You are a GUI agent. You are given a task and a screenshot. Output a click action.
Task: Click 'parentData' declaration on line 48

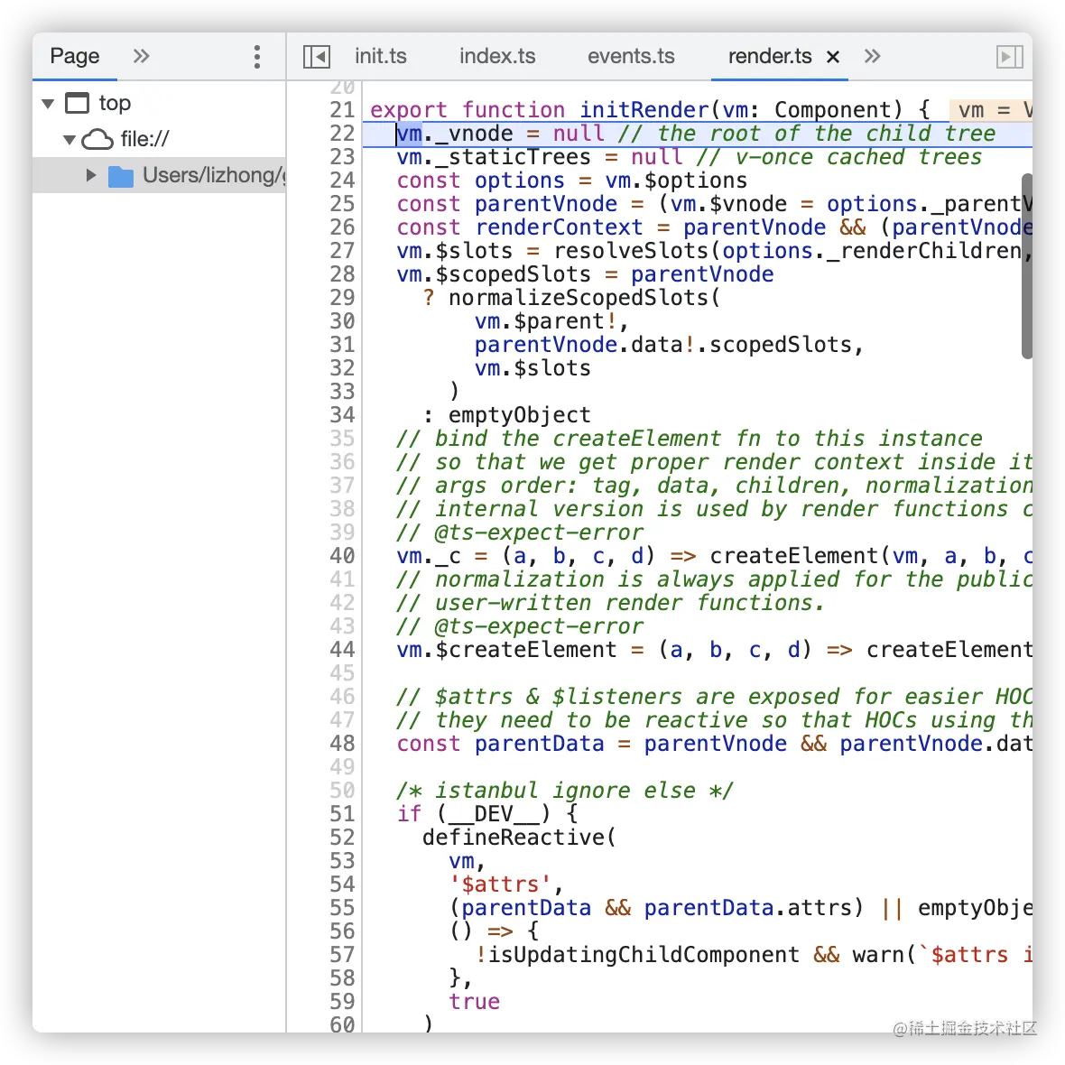(x=540, y=743)
